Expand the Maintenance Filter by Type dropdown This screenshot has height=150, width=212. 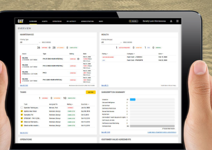(30, 42)
